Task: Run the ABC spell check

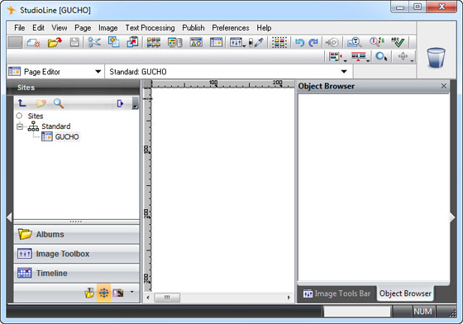Action: click(x=398, y=42)
